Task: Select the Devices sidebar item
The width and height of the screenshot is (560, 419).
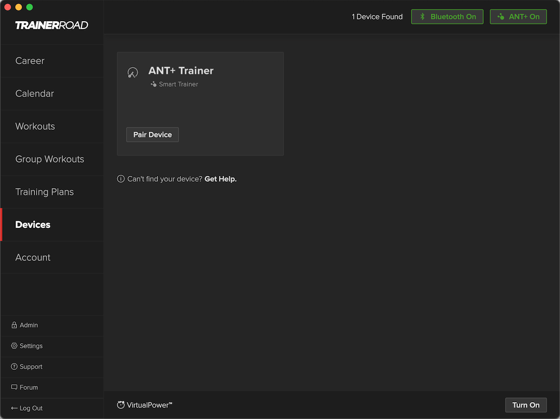Action: pos(52,225)
